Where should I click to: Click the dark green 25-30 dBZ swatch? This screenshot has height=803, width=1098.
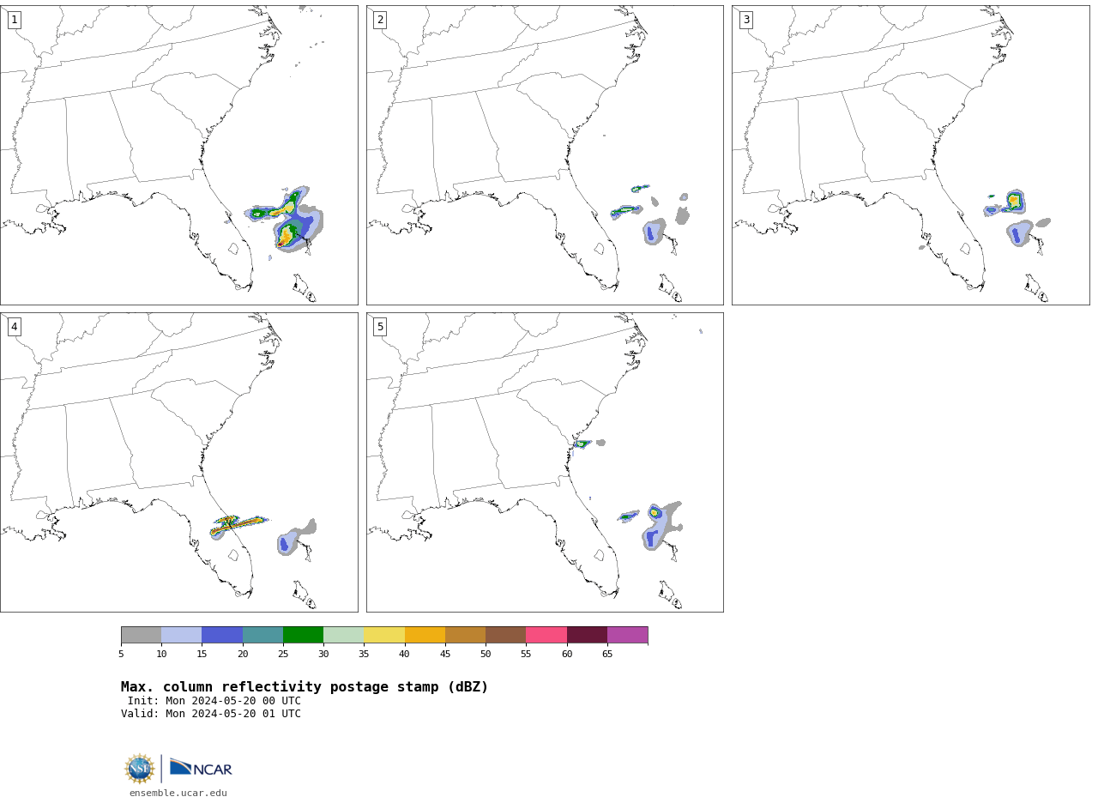click(303, 635)
